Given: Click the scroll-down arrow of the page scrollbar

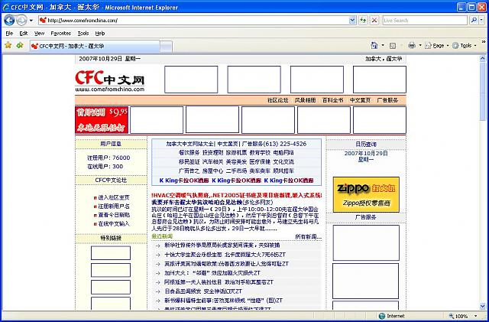Looking at the screenshot, I should tap(483, 307).
